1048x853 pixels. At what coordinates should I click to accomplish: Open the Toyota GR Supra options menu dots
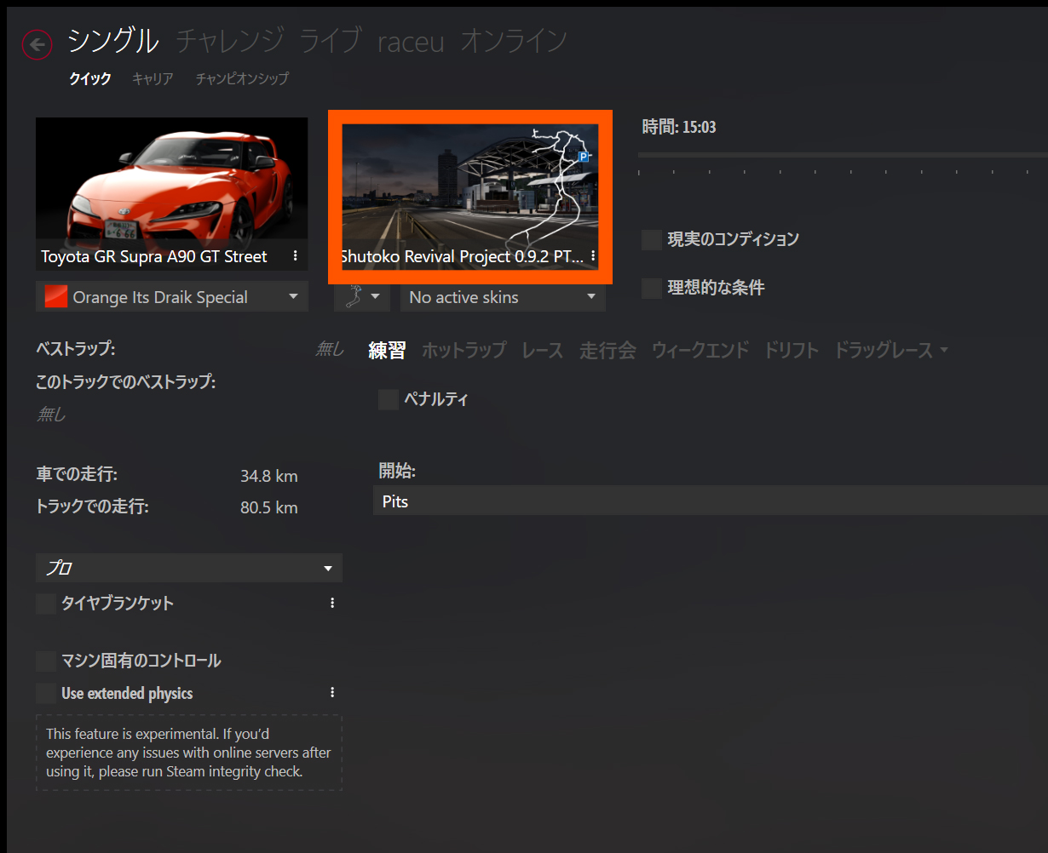(295, 256)
